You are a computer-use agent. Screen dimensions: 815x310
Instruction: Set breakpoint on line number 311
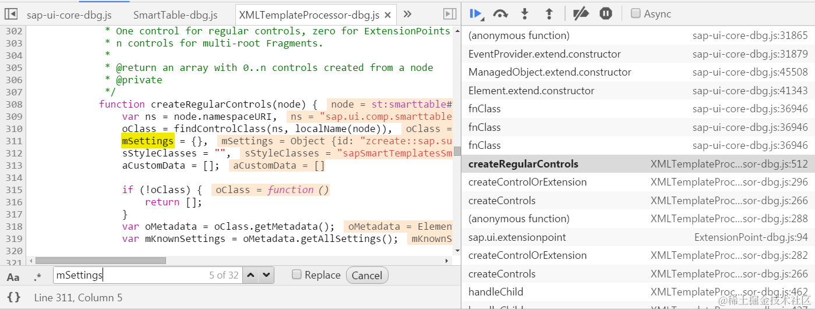[13, 141]
